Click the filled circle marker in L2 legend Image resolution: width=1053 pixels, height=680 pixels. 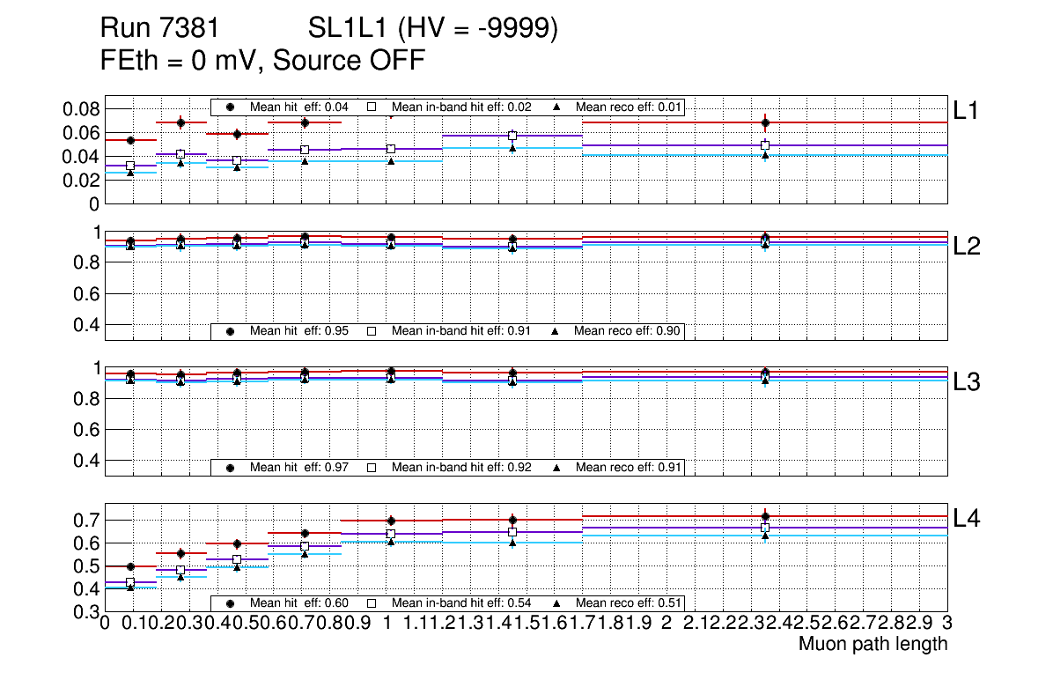(231, 331)
